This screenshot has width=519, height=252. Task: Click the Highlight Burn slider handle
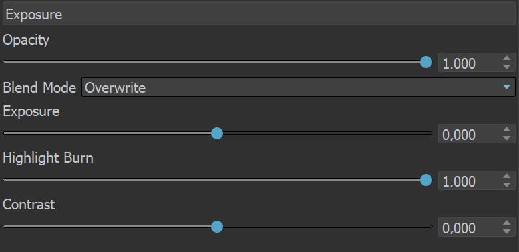pyautogui.click(x=426, y=180)
